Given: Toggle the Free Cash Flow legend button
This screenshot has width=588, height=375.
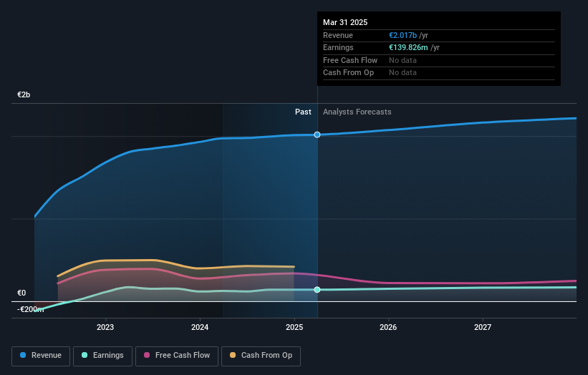Looking at the screenshot, I should click(x=177, y=356).
